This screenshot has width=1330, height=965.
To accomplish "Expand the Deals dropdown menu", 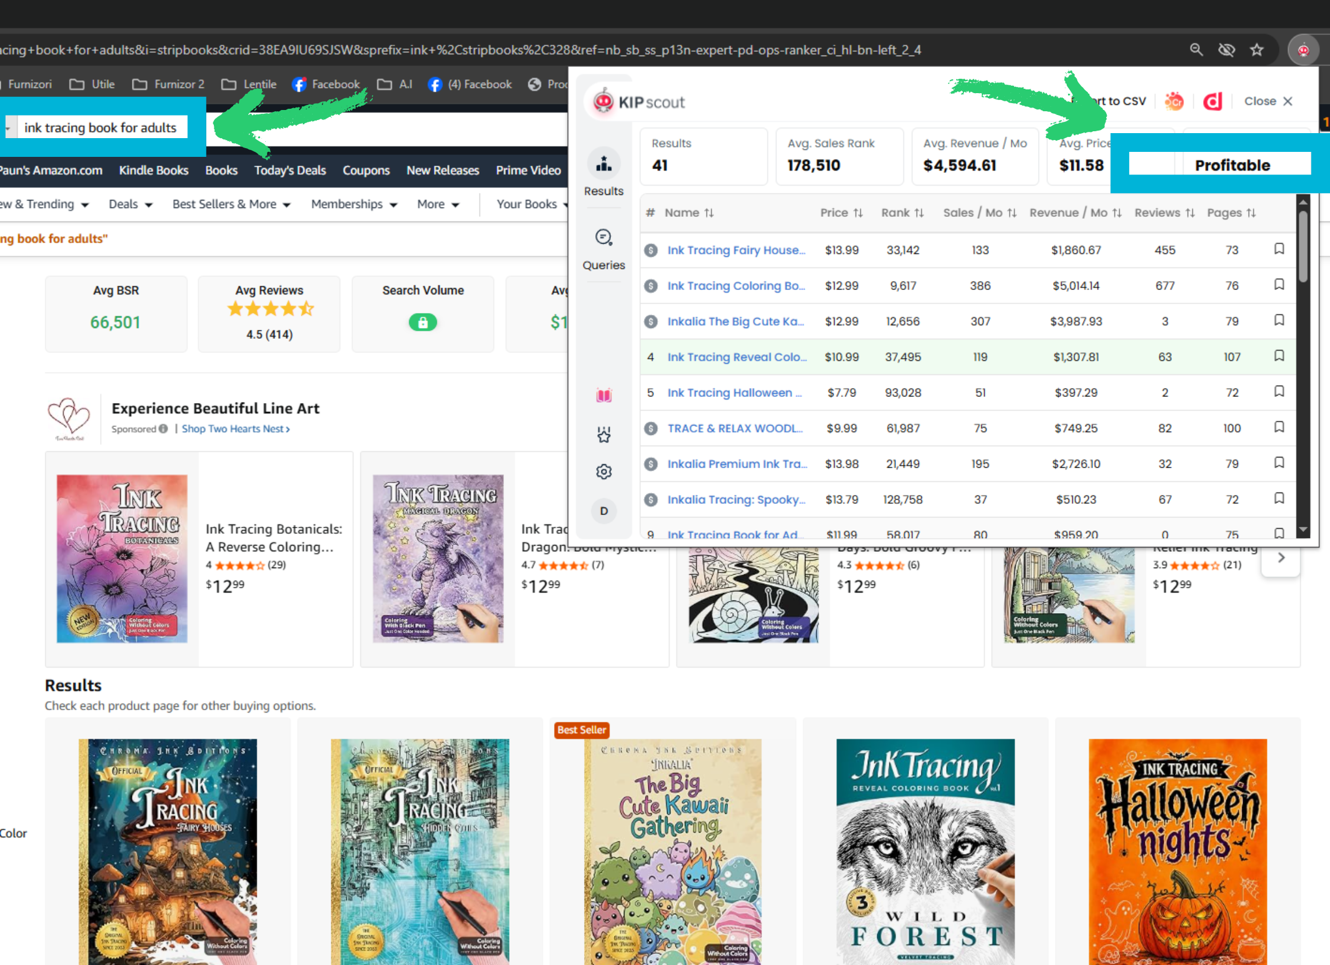I will point(131,204).
